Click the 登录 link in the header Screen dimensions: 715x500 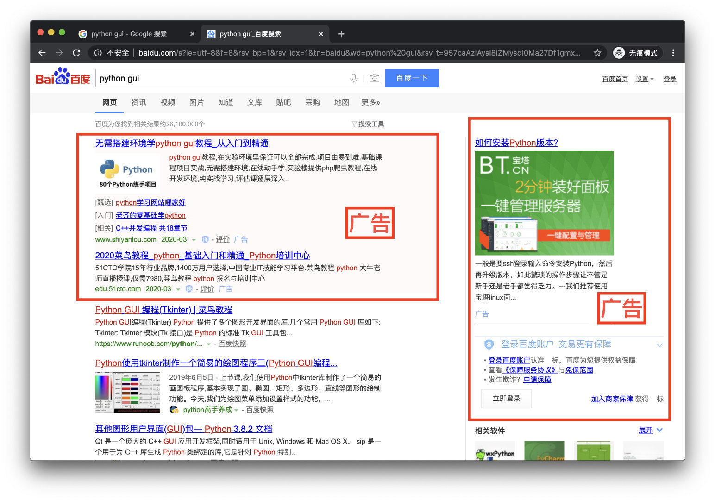coord(670,79)
